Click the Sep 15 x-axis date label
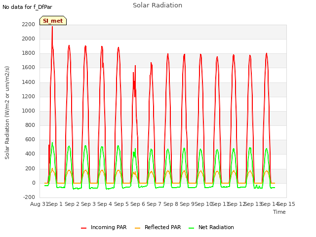Screen dimensions: 316x237 286,204
